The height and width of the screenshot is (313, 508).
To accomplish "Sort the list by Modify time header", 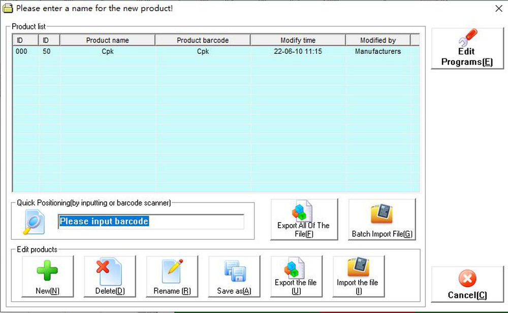I will pos(298,40).
